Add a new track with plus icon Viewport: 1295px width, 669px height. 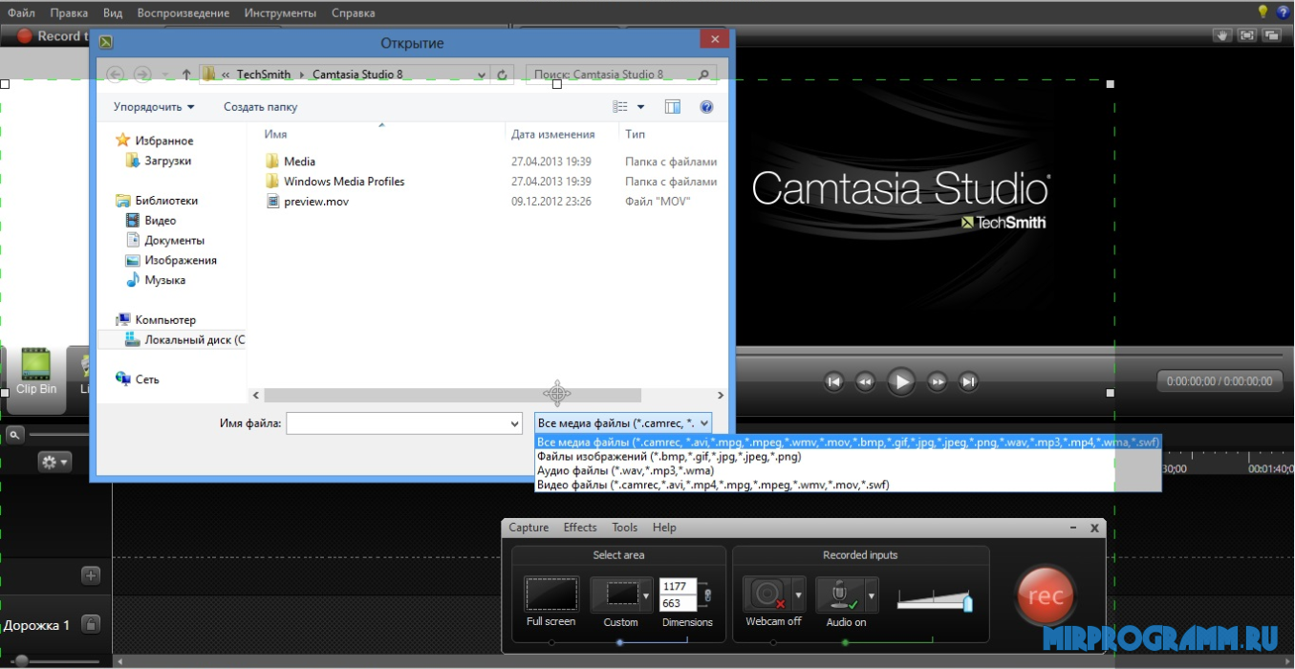tap(91, 575)
